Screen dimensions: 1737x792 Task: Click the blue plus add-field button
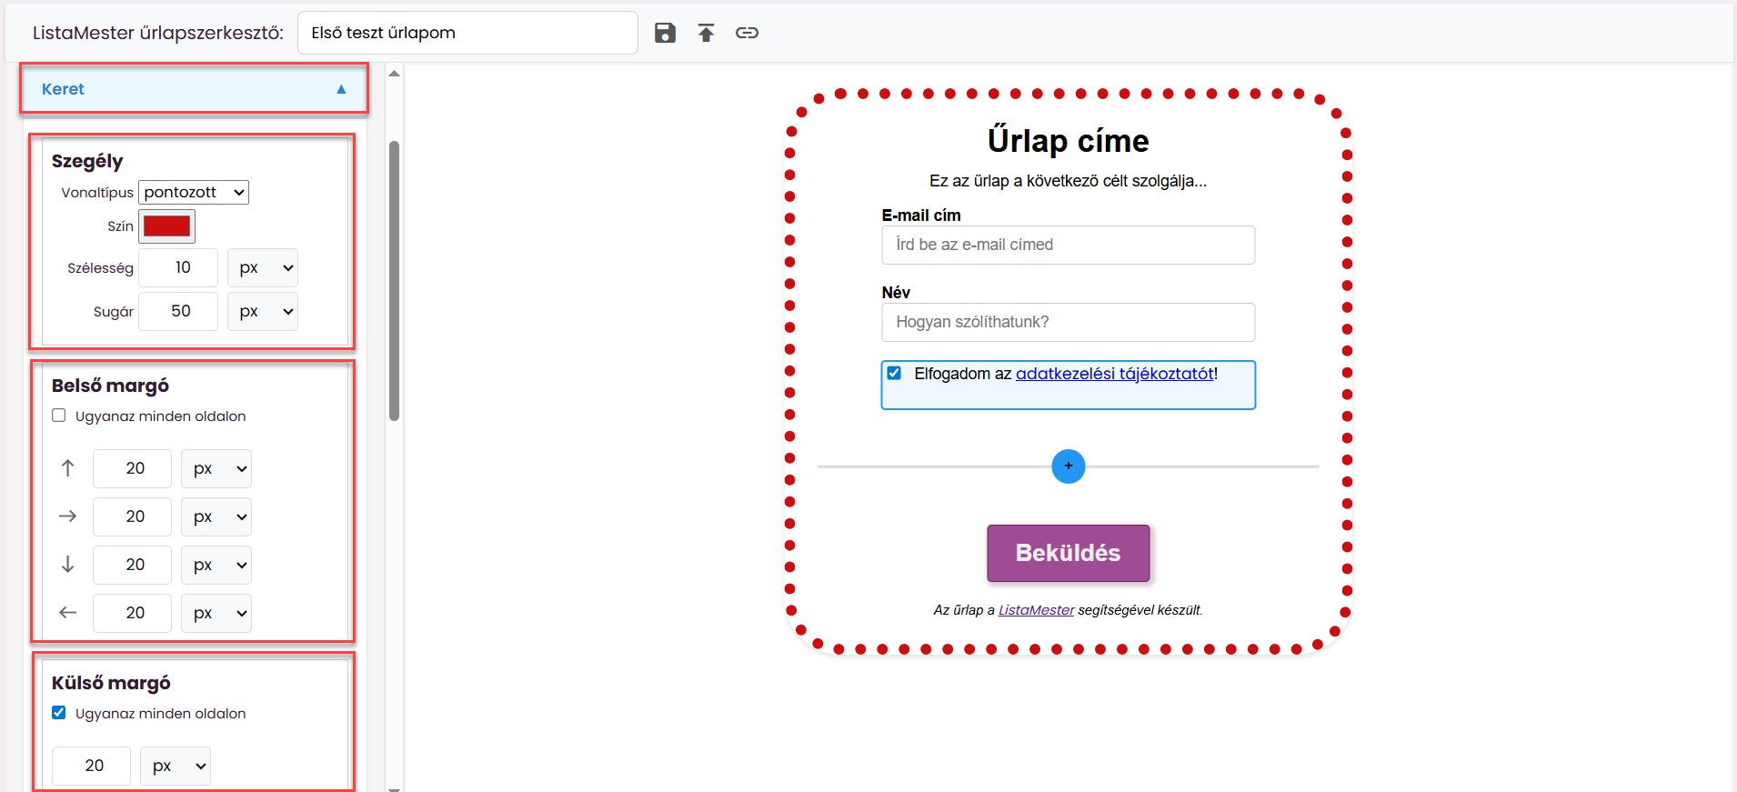point(1069,466)
